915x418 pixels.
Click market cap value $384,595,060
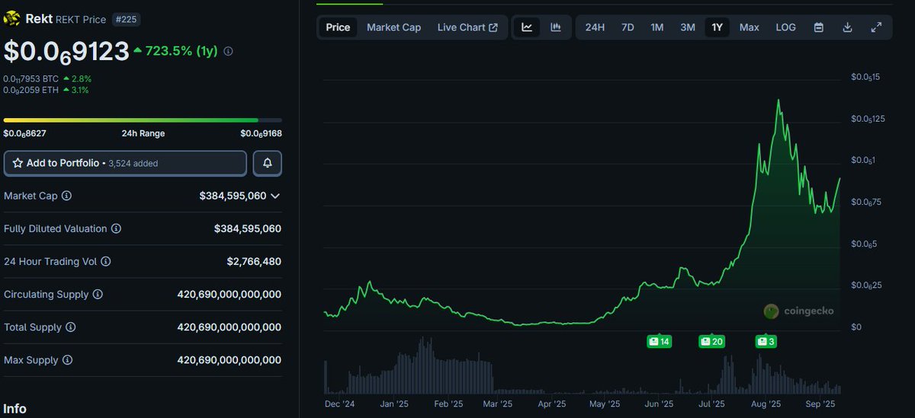click(x=233, y=196)
